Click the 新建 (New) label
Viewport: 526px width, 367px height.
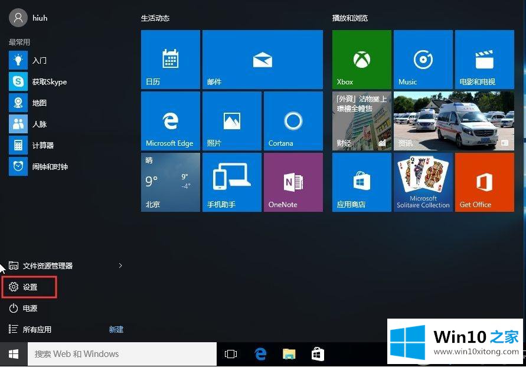pos(116,329)
